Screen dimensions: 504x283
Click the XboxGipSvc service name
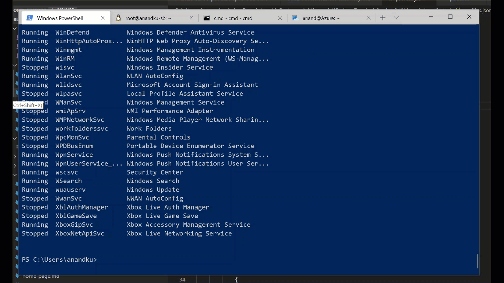pos(74,225)
